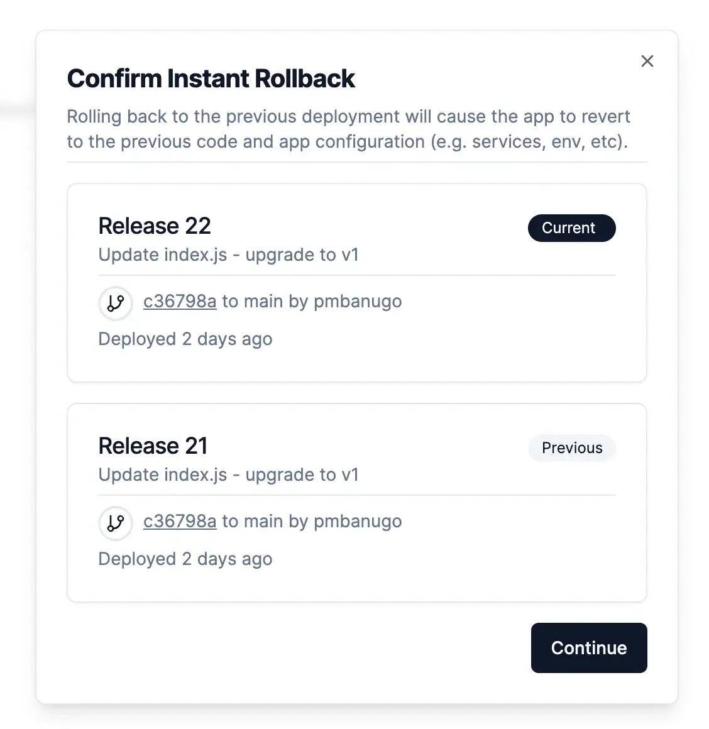709x729 pixels.
Task: Click the Current status badge
Action: click(x=571, y=228)
